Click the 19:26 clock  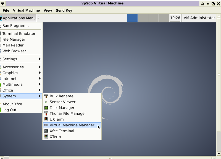point(175,18)
